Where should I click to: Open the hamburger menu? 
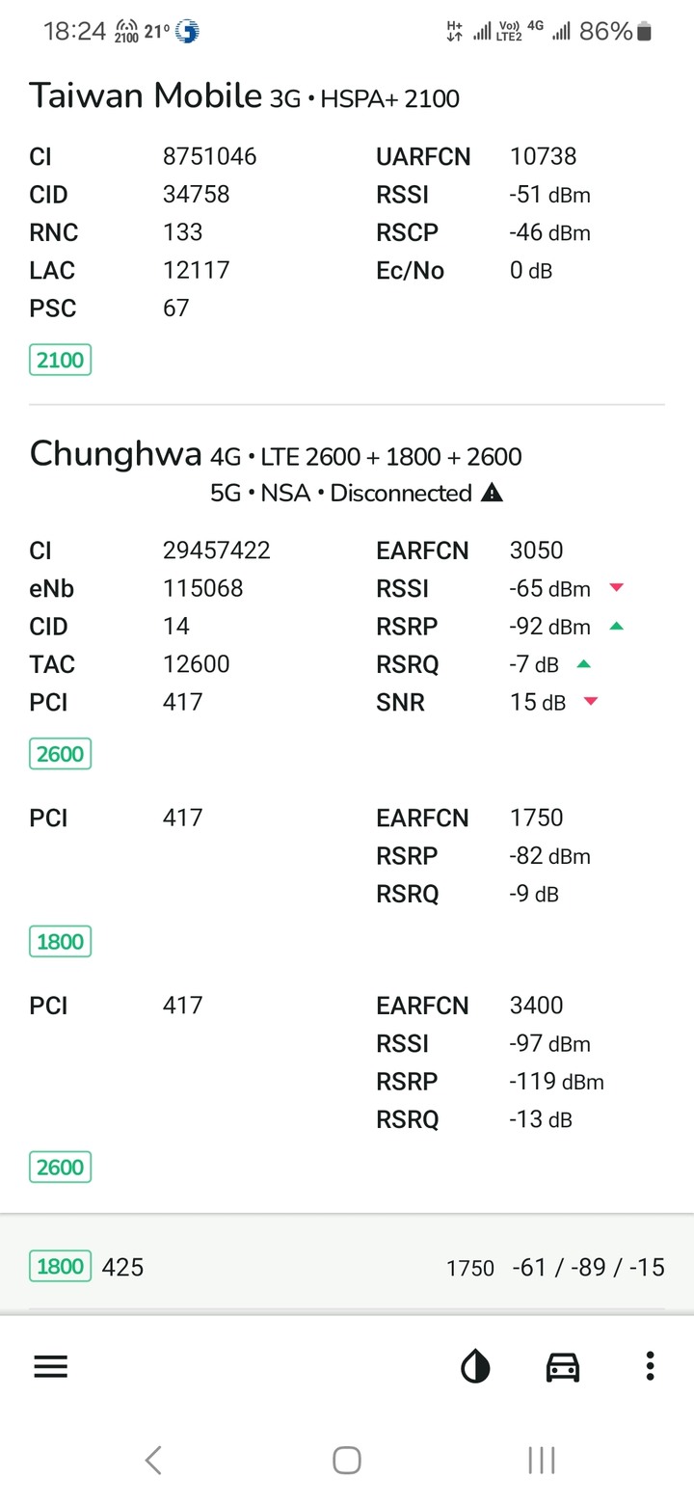click(x=51, y=1366)
